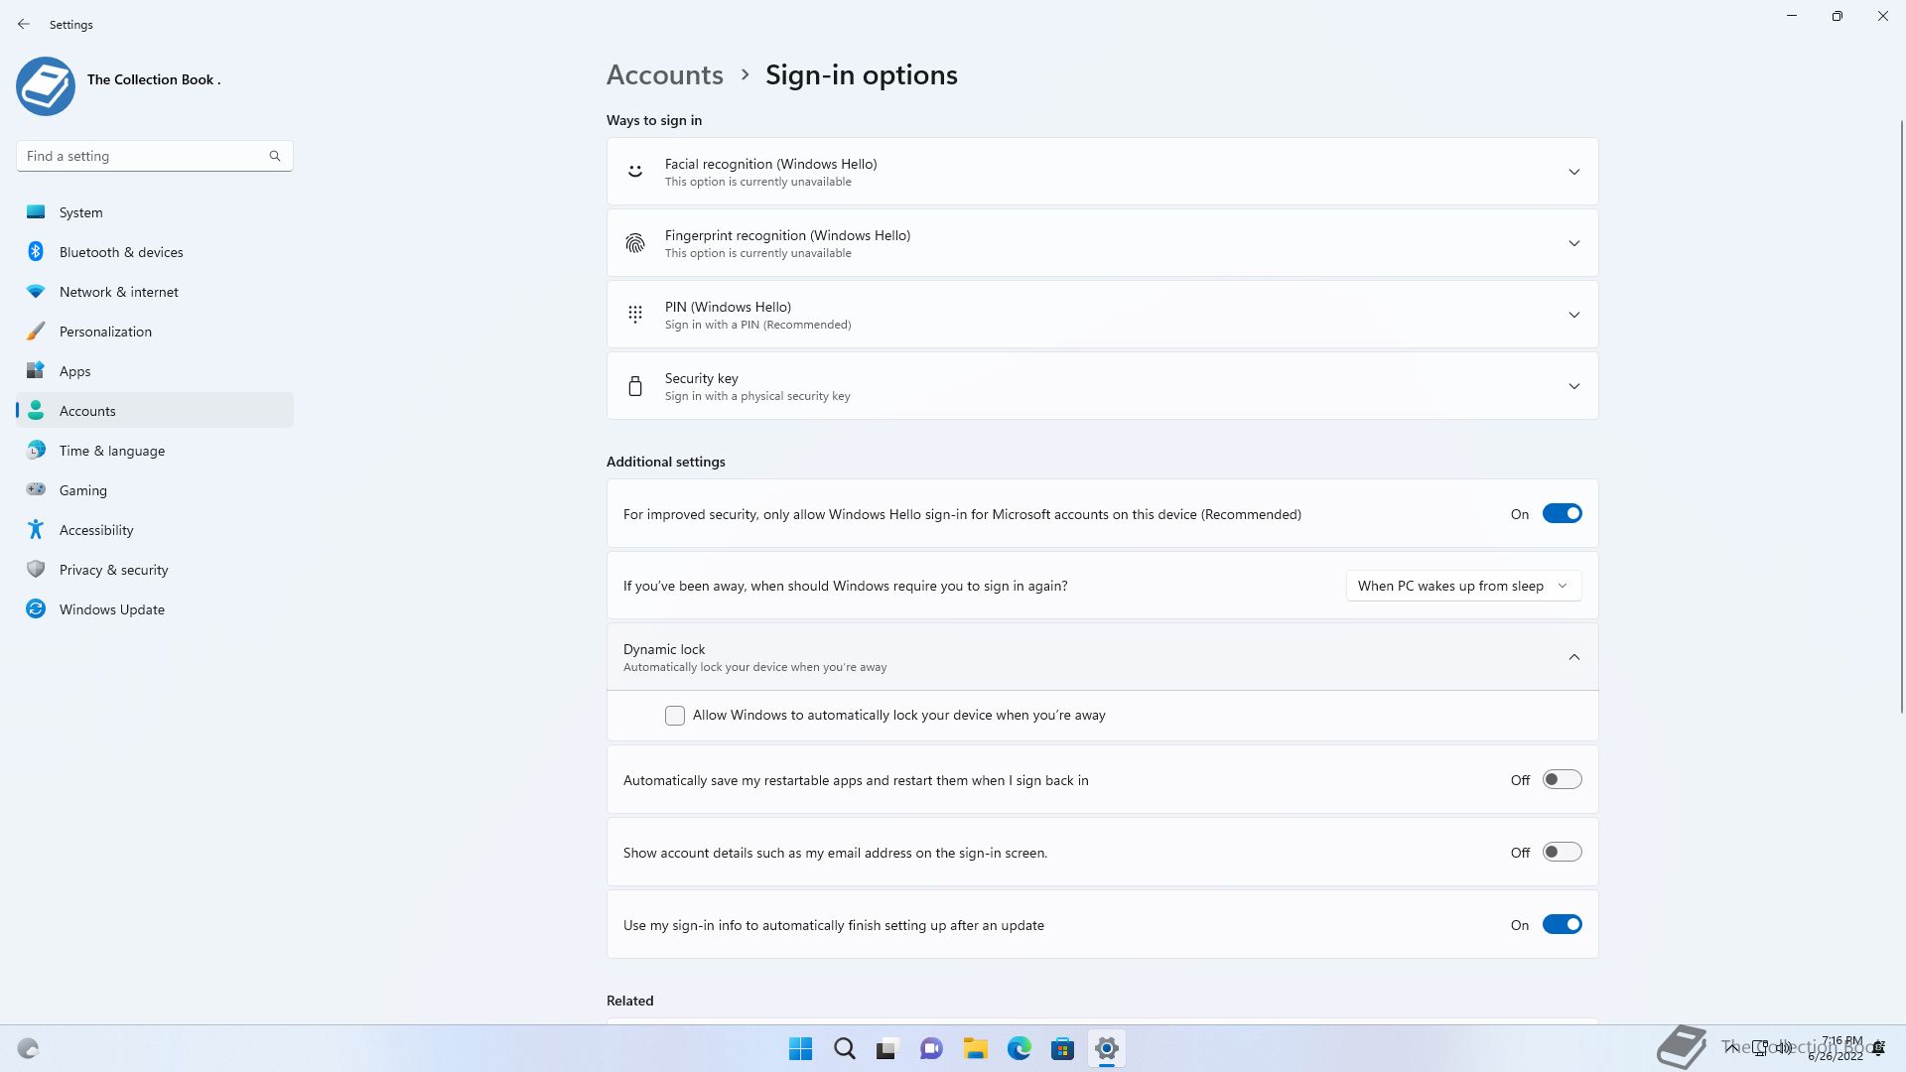Click the Windows Start button on taskbar
Viewport: 1906px width, 1072px height.
pyautogui.click(x=800, y=1048)
